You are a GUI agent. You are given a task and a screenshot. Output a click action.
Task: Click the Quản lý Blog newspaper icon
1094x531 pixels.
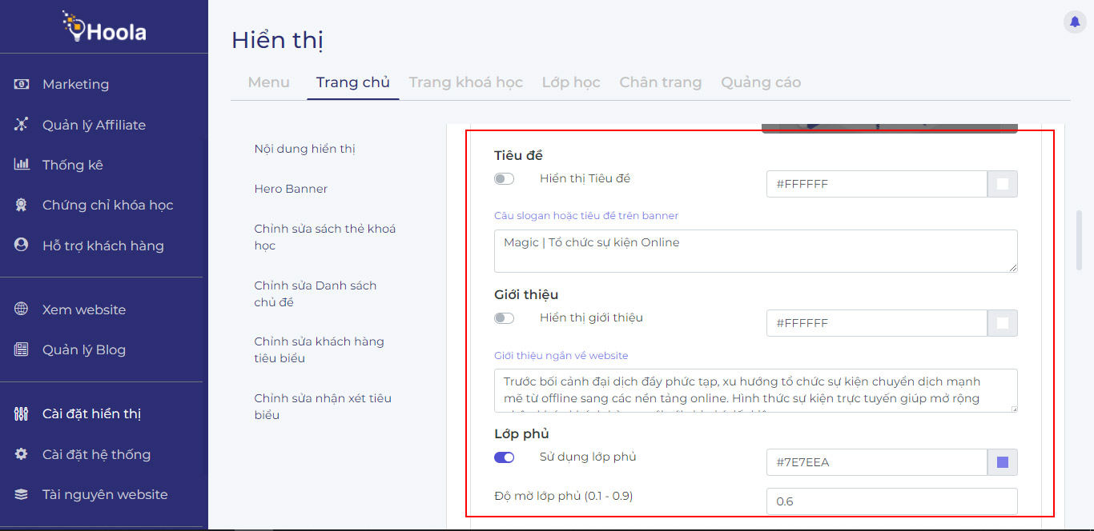[22, 349]
